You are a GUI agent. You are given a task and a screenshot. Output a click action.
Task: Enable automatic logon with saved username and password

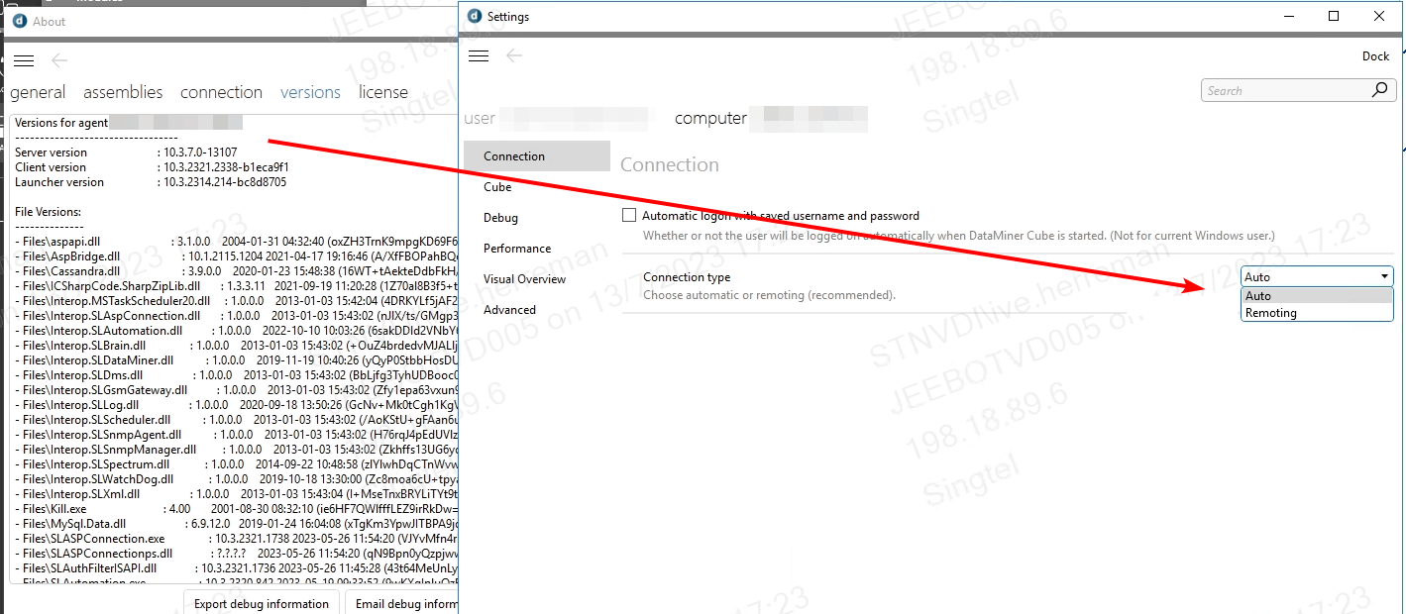click(629, 215)
